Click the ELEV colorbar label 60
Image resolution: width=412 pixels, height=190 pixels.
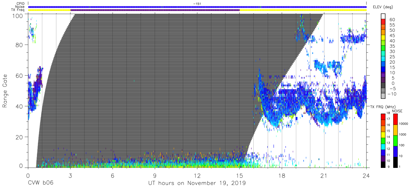click(393, 19)
